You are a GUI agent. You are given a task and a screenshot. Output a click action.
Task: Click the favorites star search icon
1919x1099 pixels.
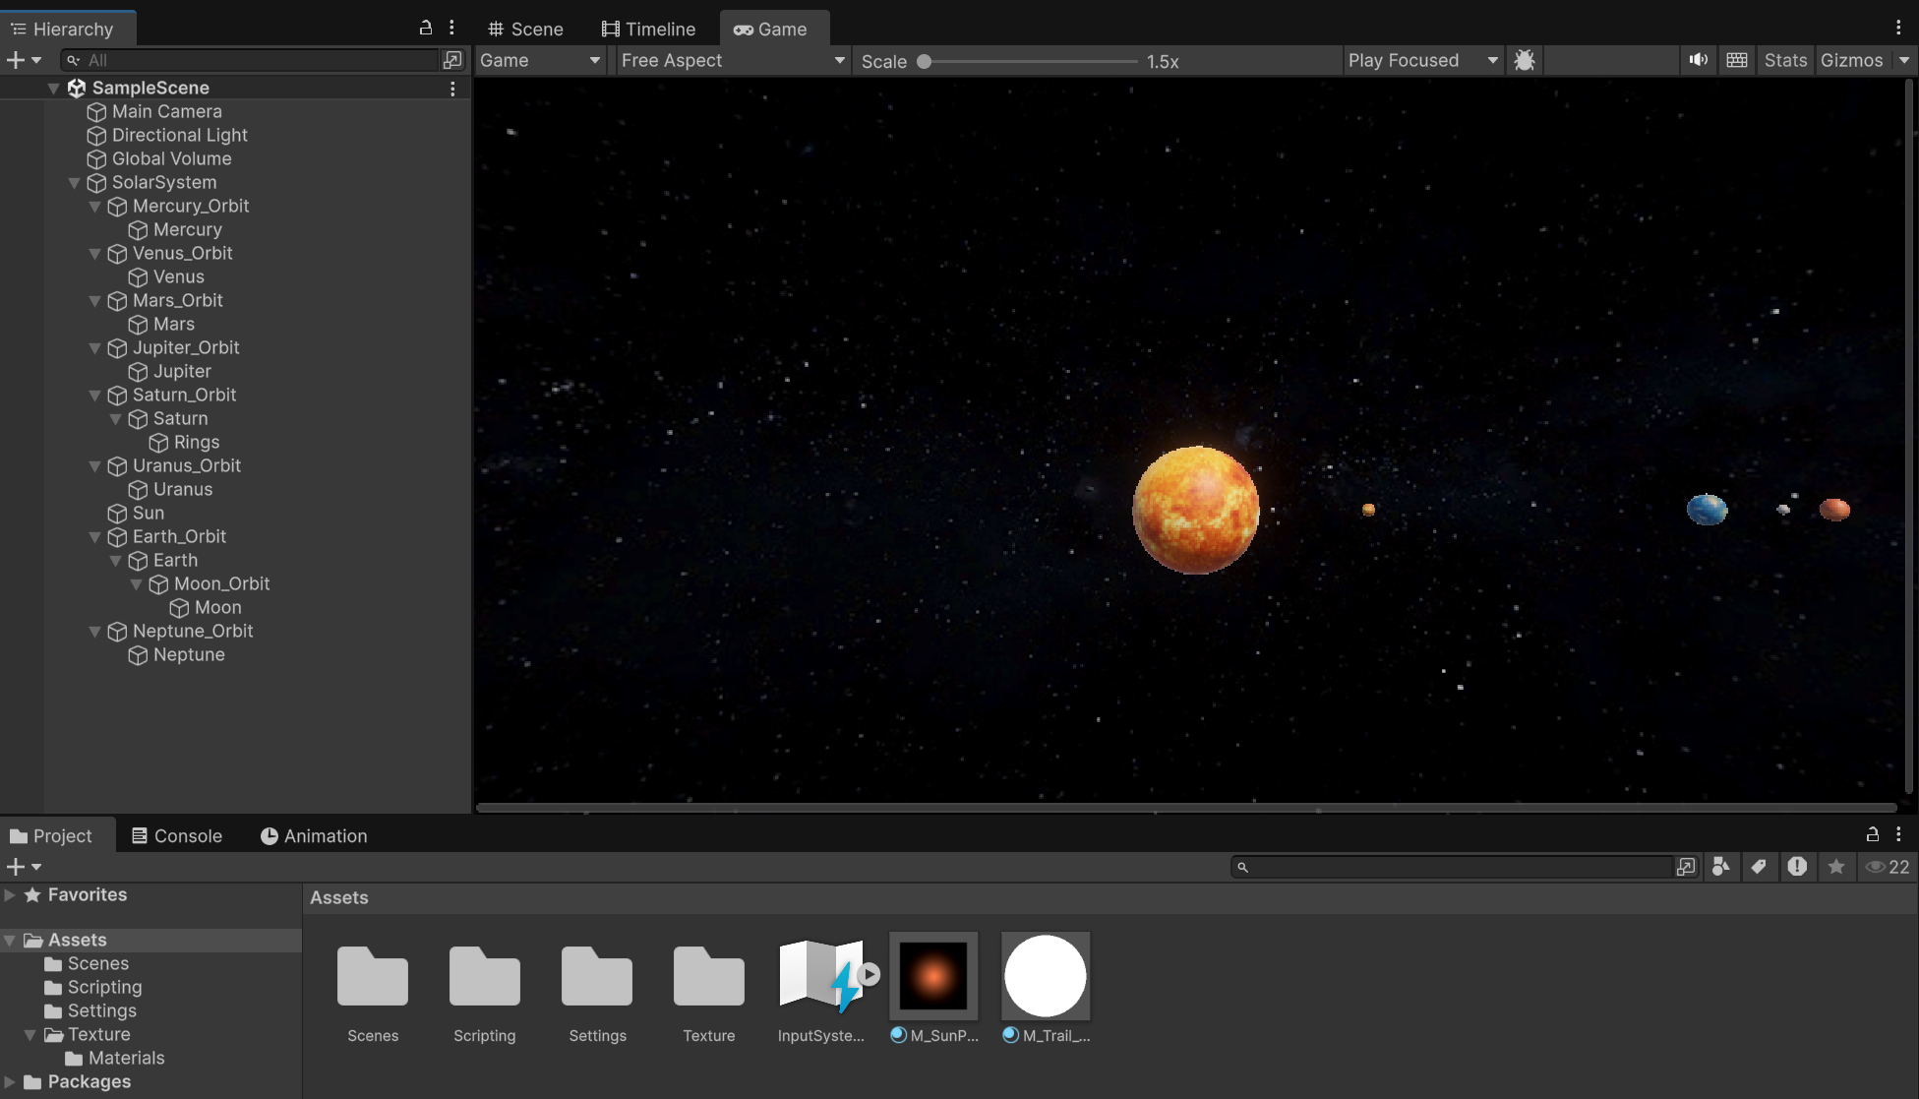[1835, 867]
